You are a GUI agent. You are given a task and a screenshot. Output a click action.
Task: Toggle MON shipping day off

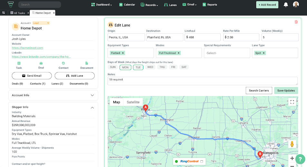tap(125, 67)
